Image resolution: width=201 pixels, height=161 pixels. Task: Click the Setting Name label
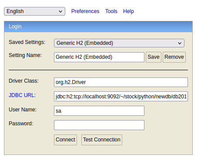coord(25,55)
